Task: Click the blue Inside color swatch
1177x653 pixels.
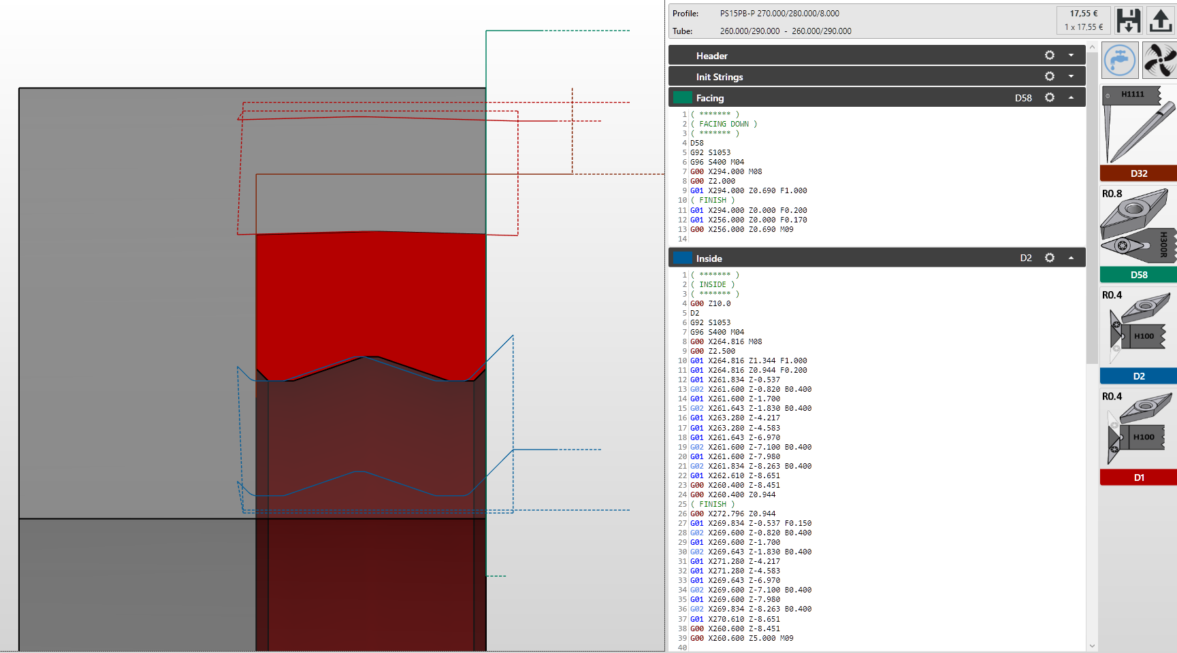Action: tap(682, 258)
